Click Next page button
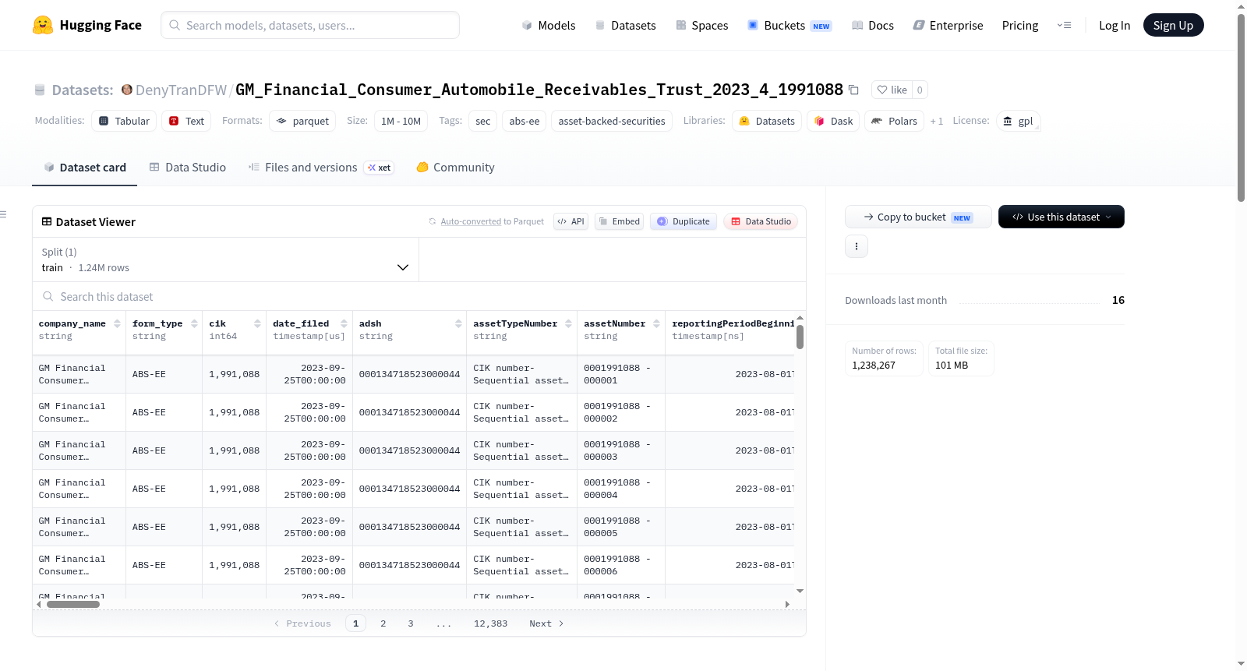The image size is (1247, 671). pyautogui.click(x=546, y=623)
